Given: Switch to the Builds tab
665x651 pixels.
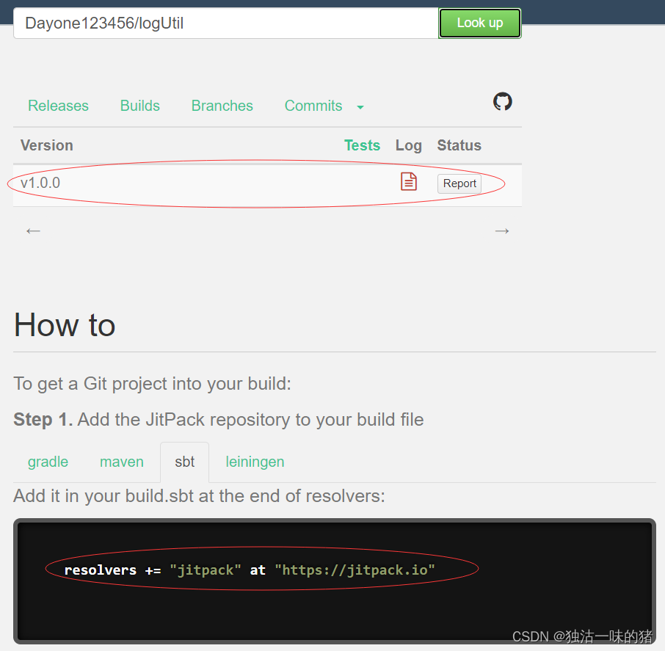Looking at the screenshot, I should tap(140, 106).
